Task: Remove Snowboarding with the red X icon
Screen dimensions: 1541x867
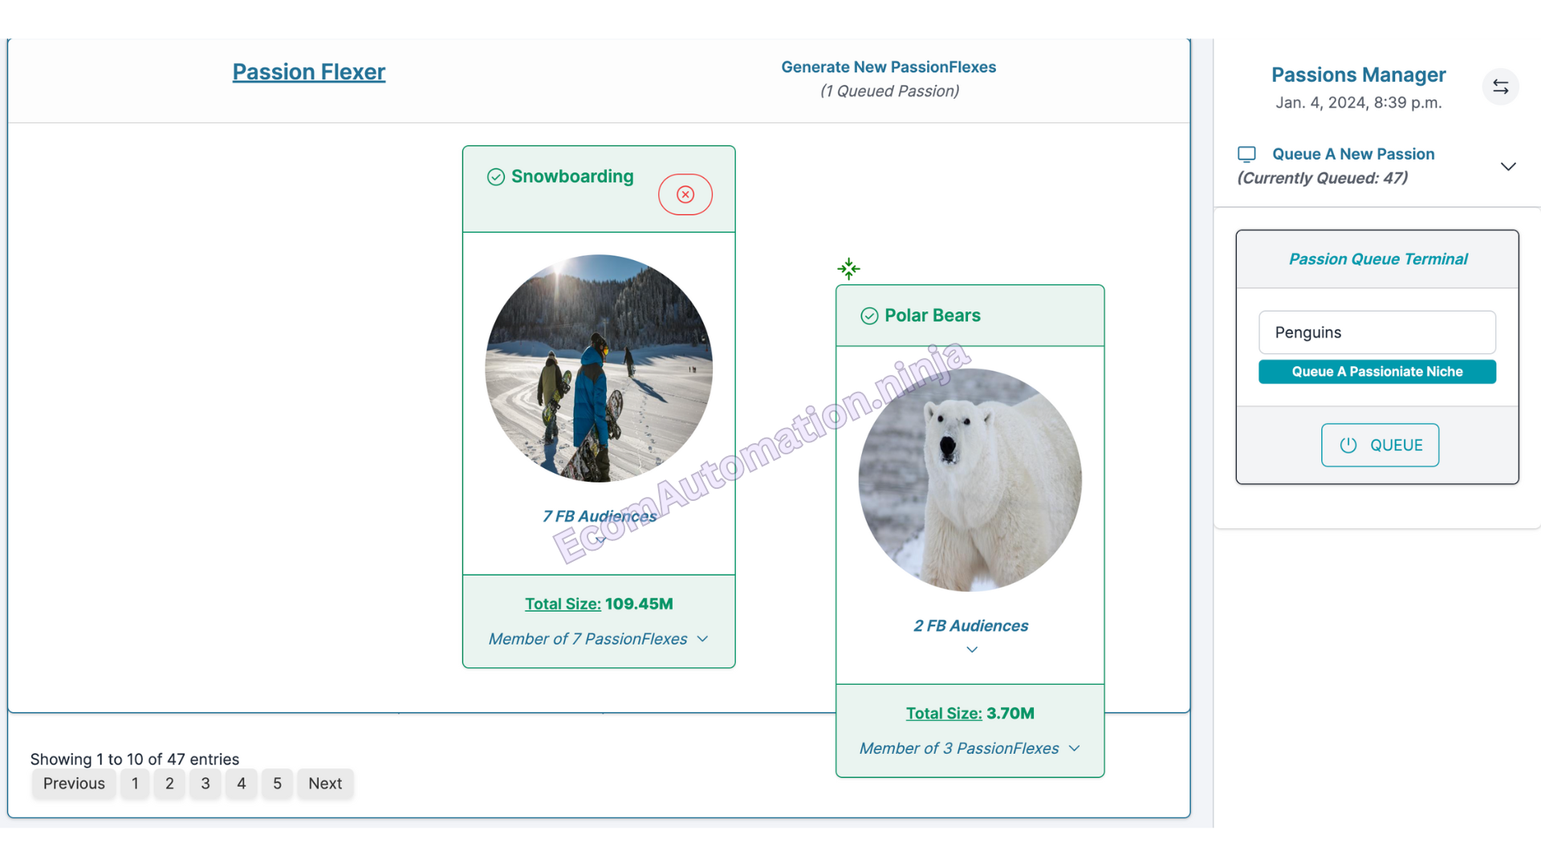Action: pos(685,194)
